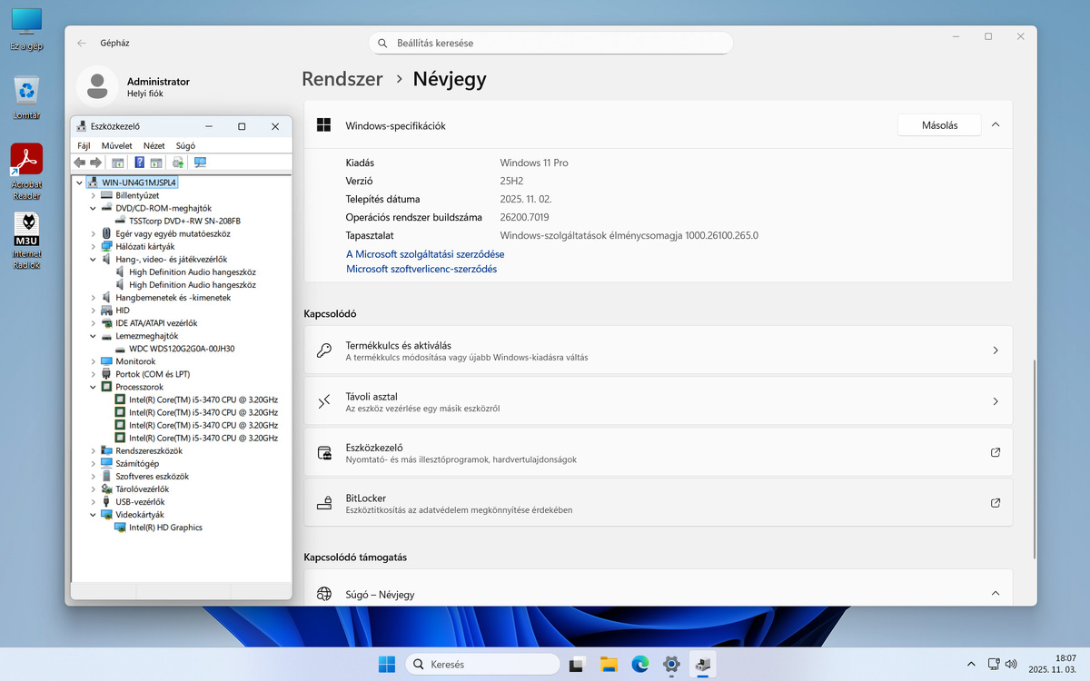Switch to Settings gear on the taskbar
The width and height of the screenshot is (1090, 681).
click(x=671, y=665)
